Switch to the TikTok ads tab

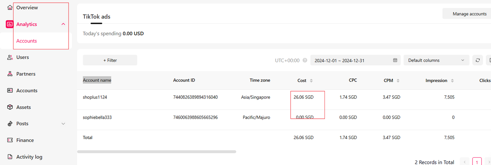coord(97,16)
